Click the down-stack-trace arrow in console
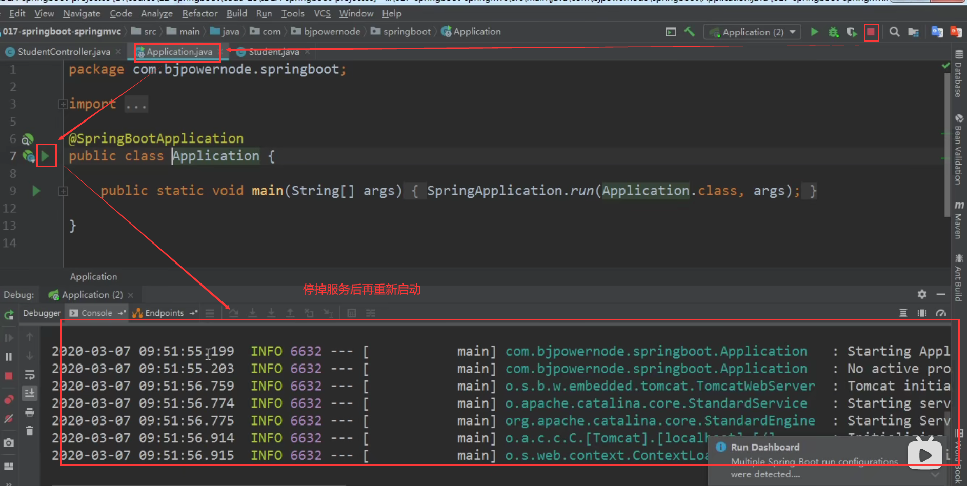Viewport: 967px width, 486px height. pyautogui.click(x=30, y=356)
